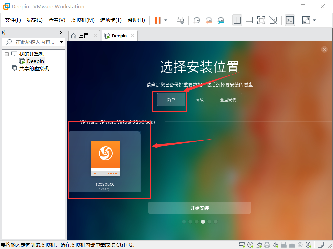Click the 开始安装 button

[x=200, y=208]
